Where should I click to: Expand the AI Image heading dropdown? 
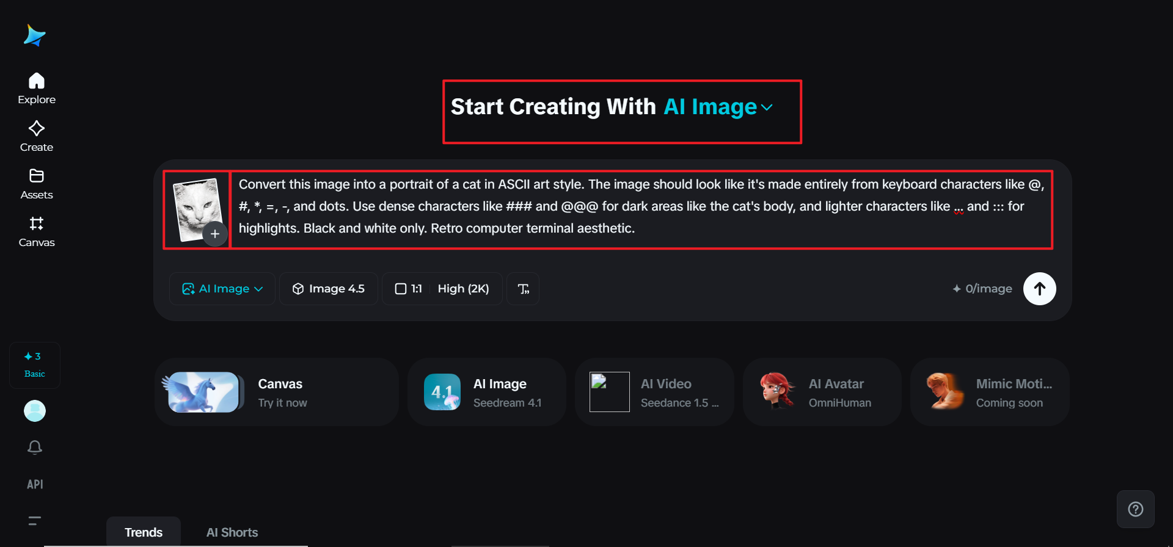click(718, 107)
